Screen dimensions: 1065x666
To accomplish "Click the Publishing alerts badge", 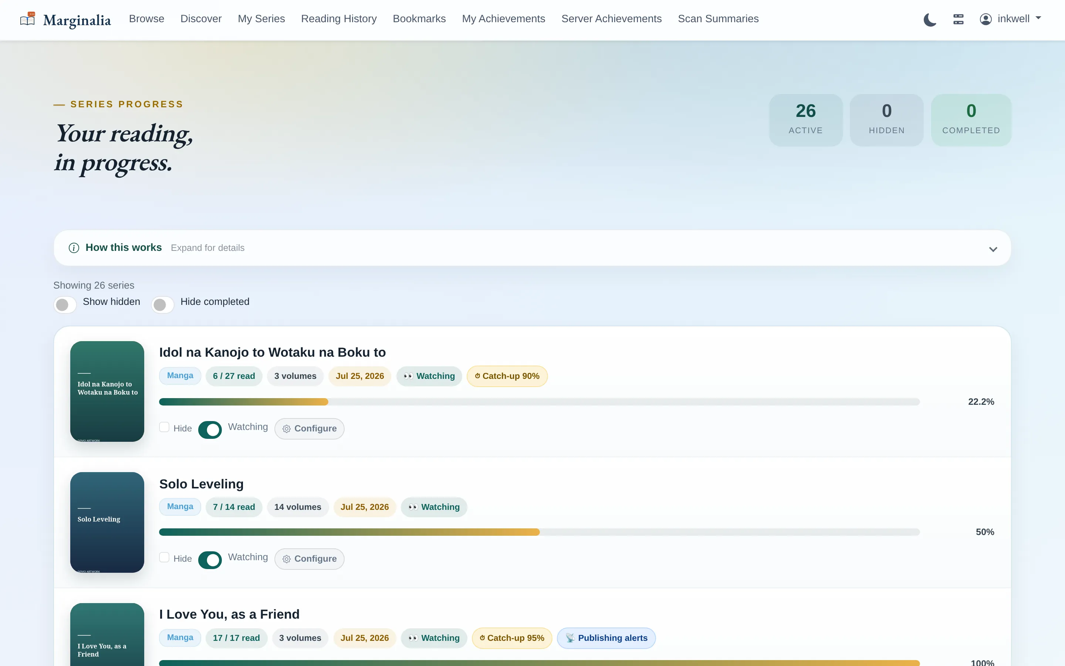I will pos(606,638).
